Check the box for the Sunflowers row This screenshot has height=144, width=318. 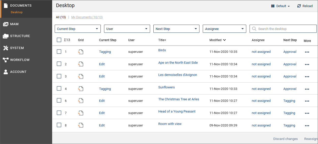(x=59, y=88)
